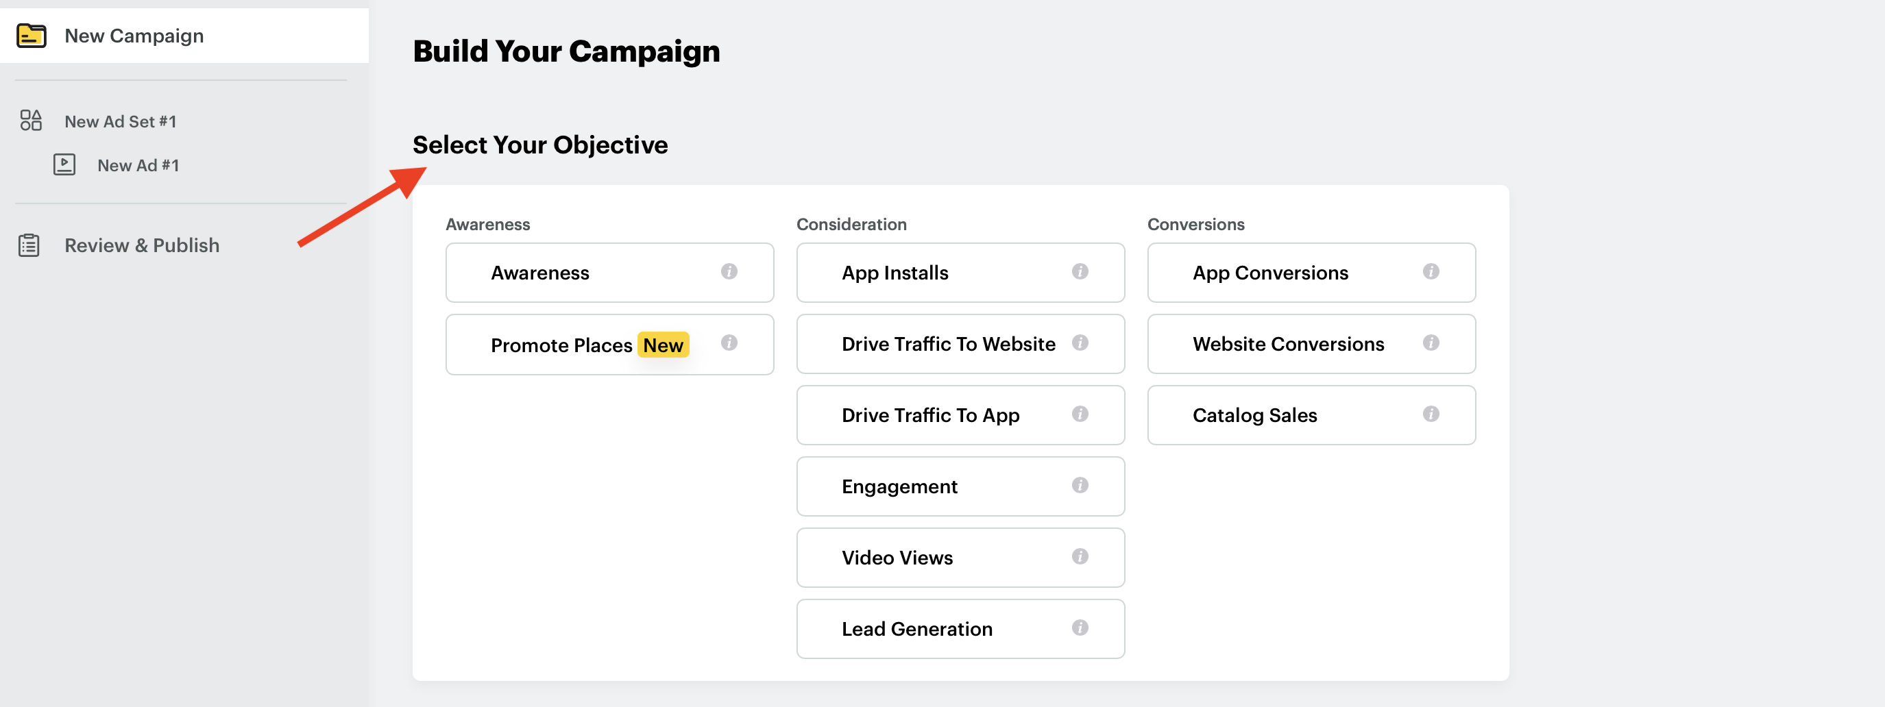Open info icon for Promote Places
The width and height of the screenshot is (1885, 707).
[x=729, y=343]
